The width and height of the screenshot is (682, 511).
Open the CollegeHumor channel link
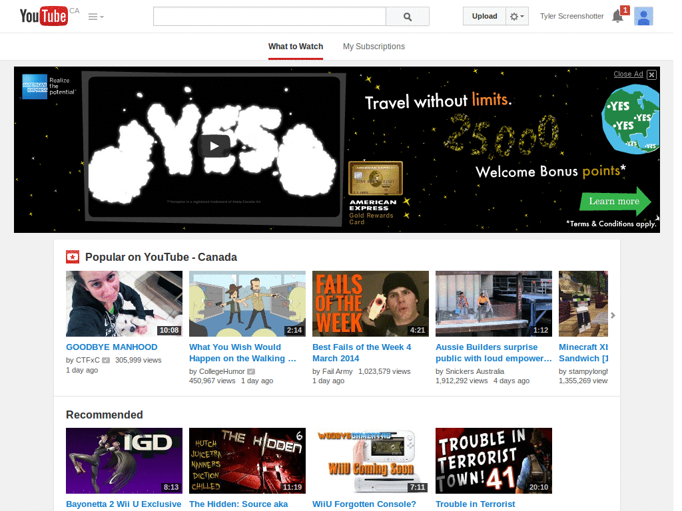[222, 371]
